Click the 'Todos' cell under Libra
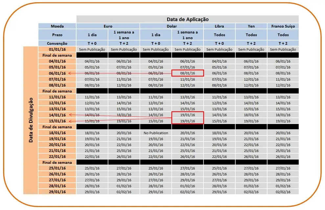The width and height of the screenshot is (325, 210). 219,35
